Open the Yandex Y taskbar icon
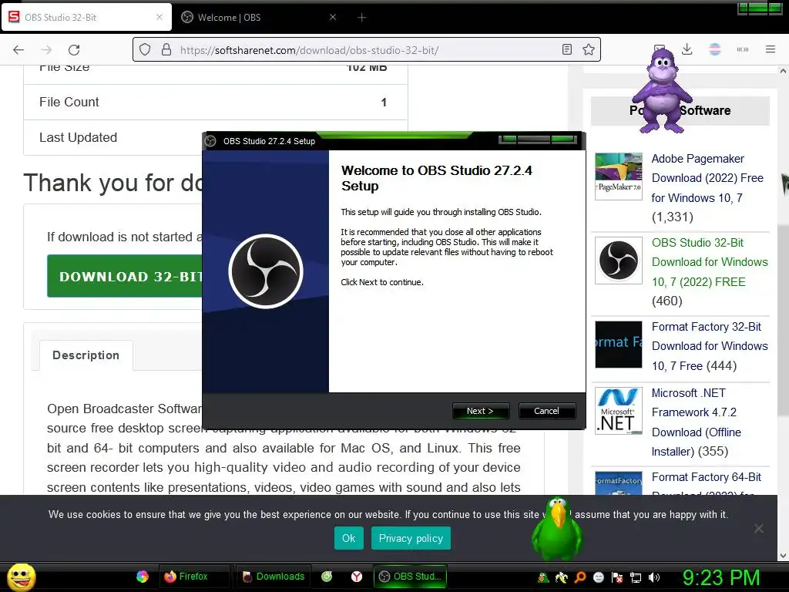Screen dimensions: 789x592 357,577
